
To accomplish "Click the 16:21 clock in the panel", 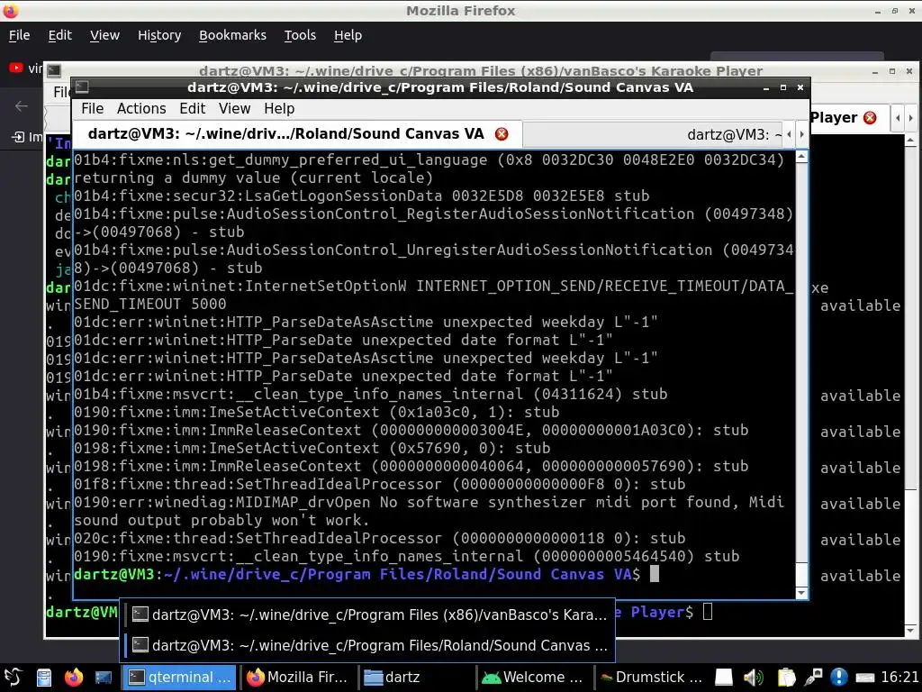I will tap(899, 677).
